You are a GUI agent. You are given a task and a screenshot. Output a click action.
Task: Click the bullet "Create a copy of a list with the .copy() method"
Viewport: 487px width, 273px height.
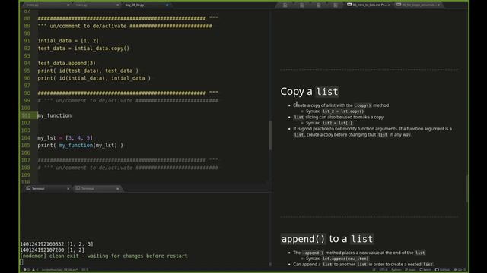[x=341, y=105]
